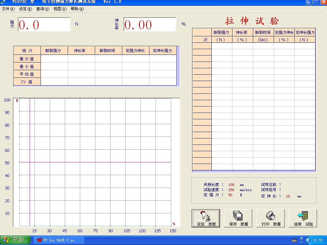Open the 帮助(H) menu
The width and height of the screenshot is (327, 245).
[x=77, y=9]
